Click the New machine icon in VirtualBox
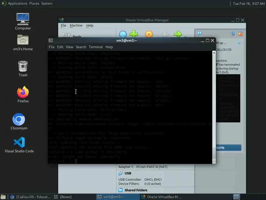The height and width of the screenshot is (200, 266). 123,34
